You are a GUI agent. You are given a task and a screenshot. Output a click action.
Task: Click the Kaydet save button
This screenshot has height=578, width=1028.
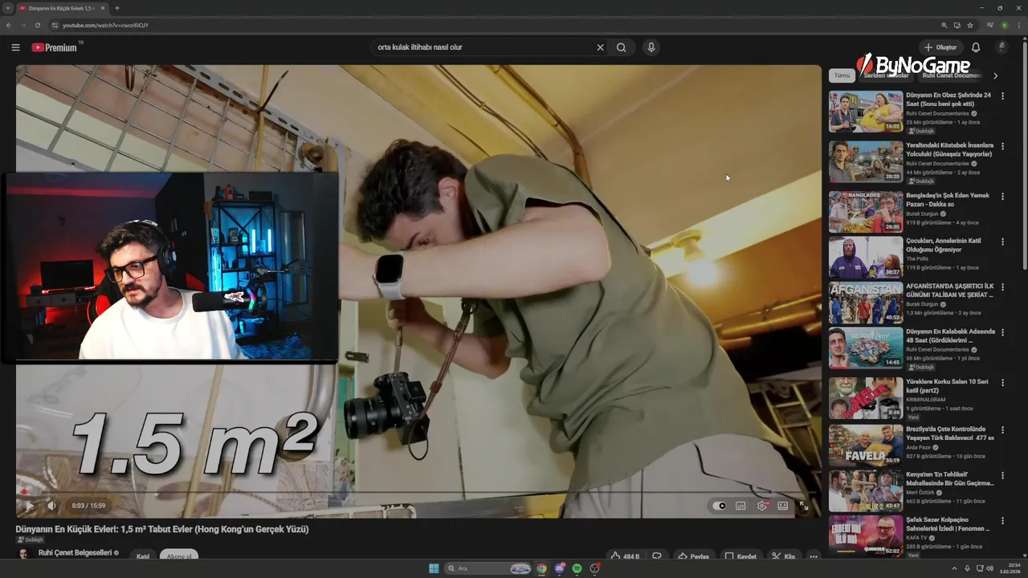[741, 556]
